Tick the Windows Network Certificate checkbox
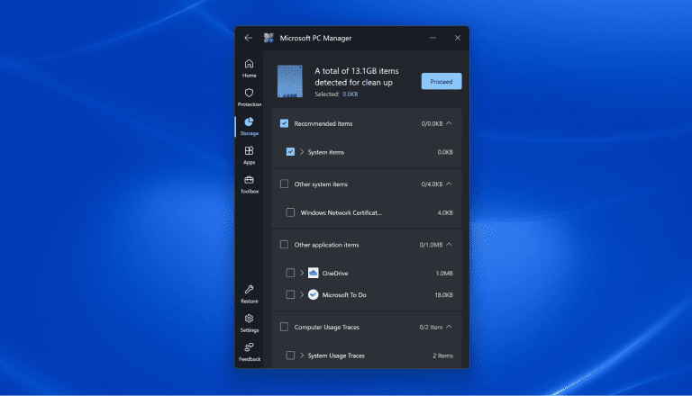The width and height of the screenshot is (692, 396). click(290, 212)
